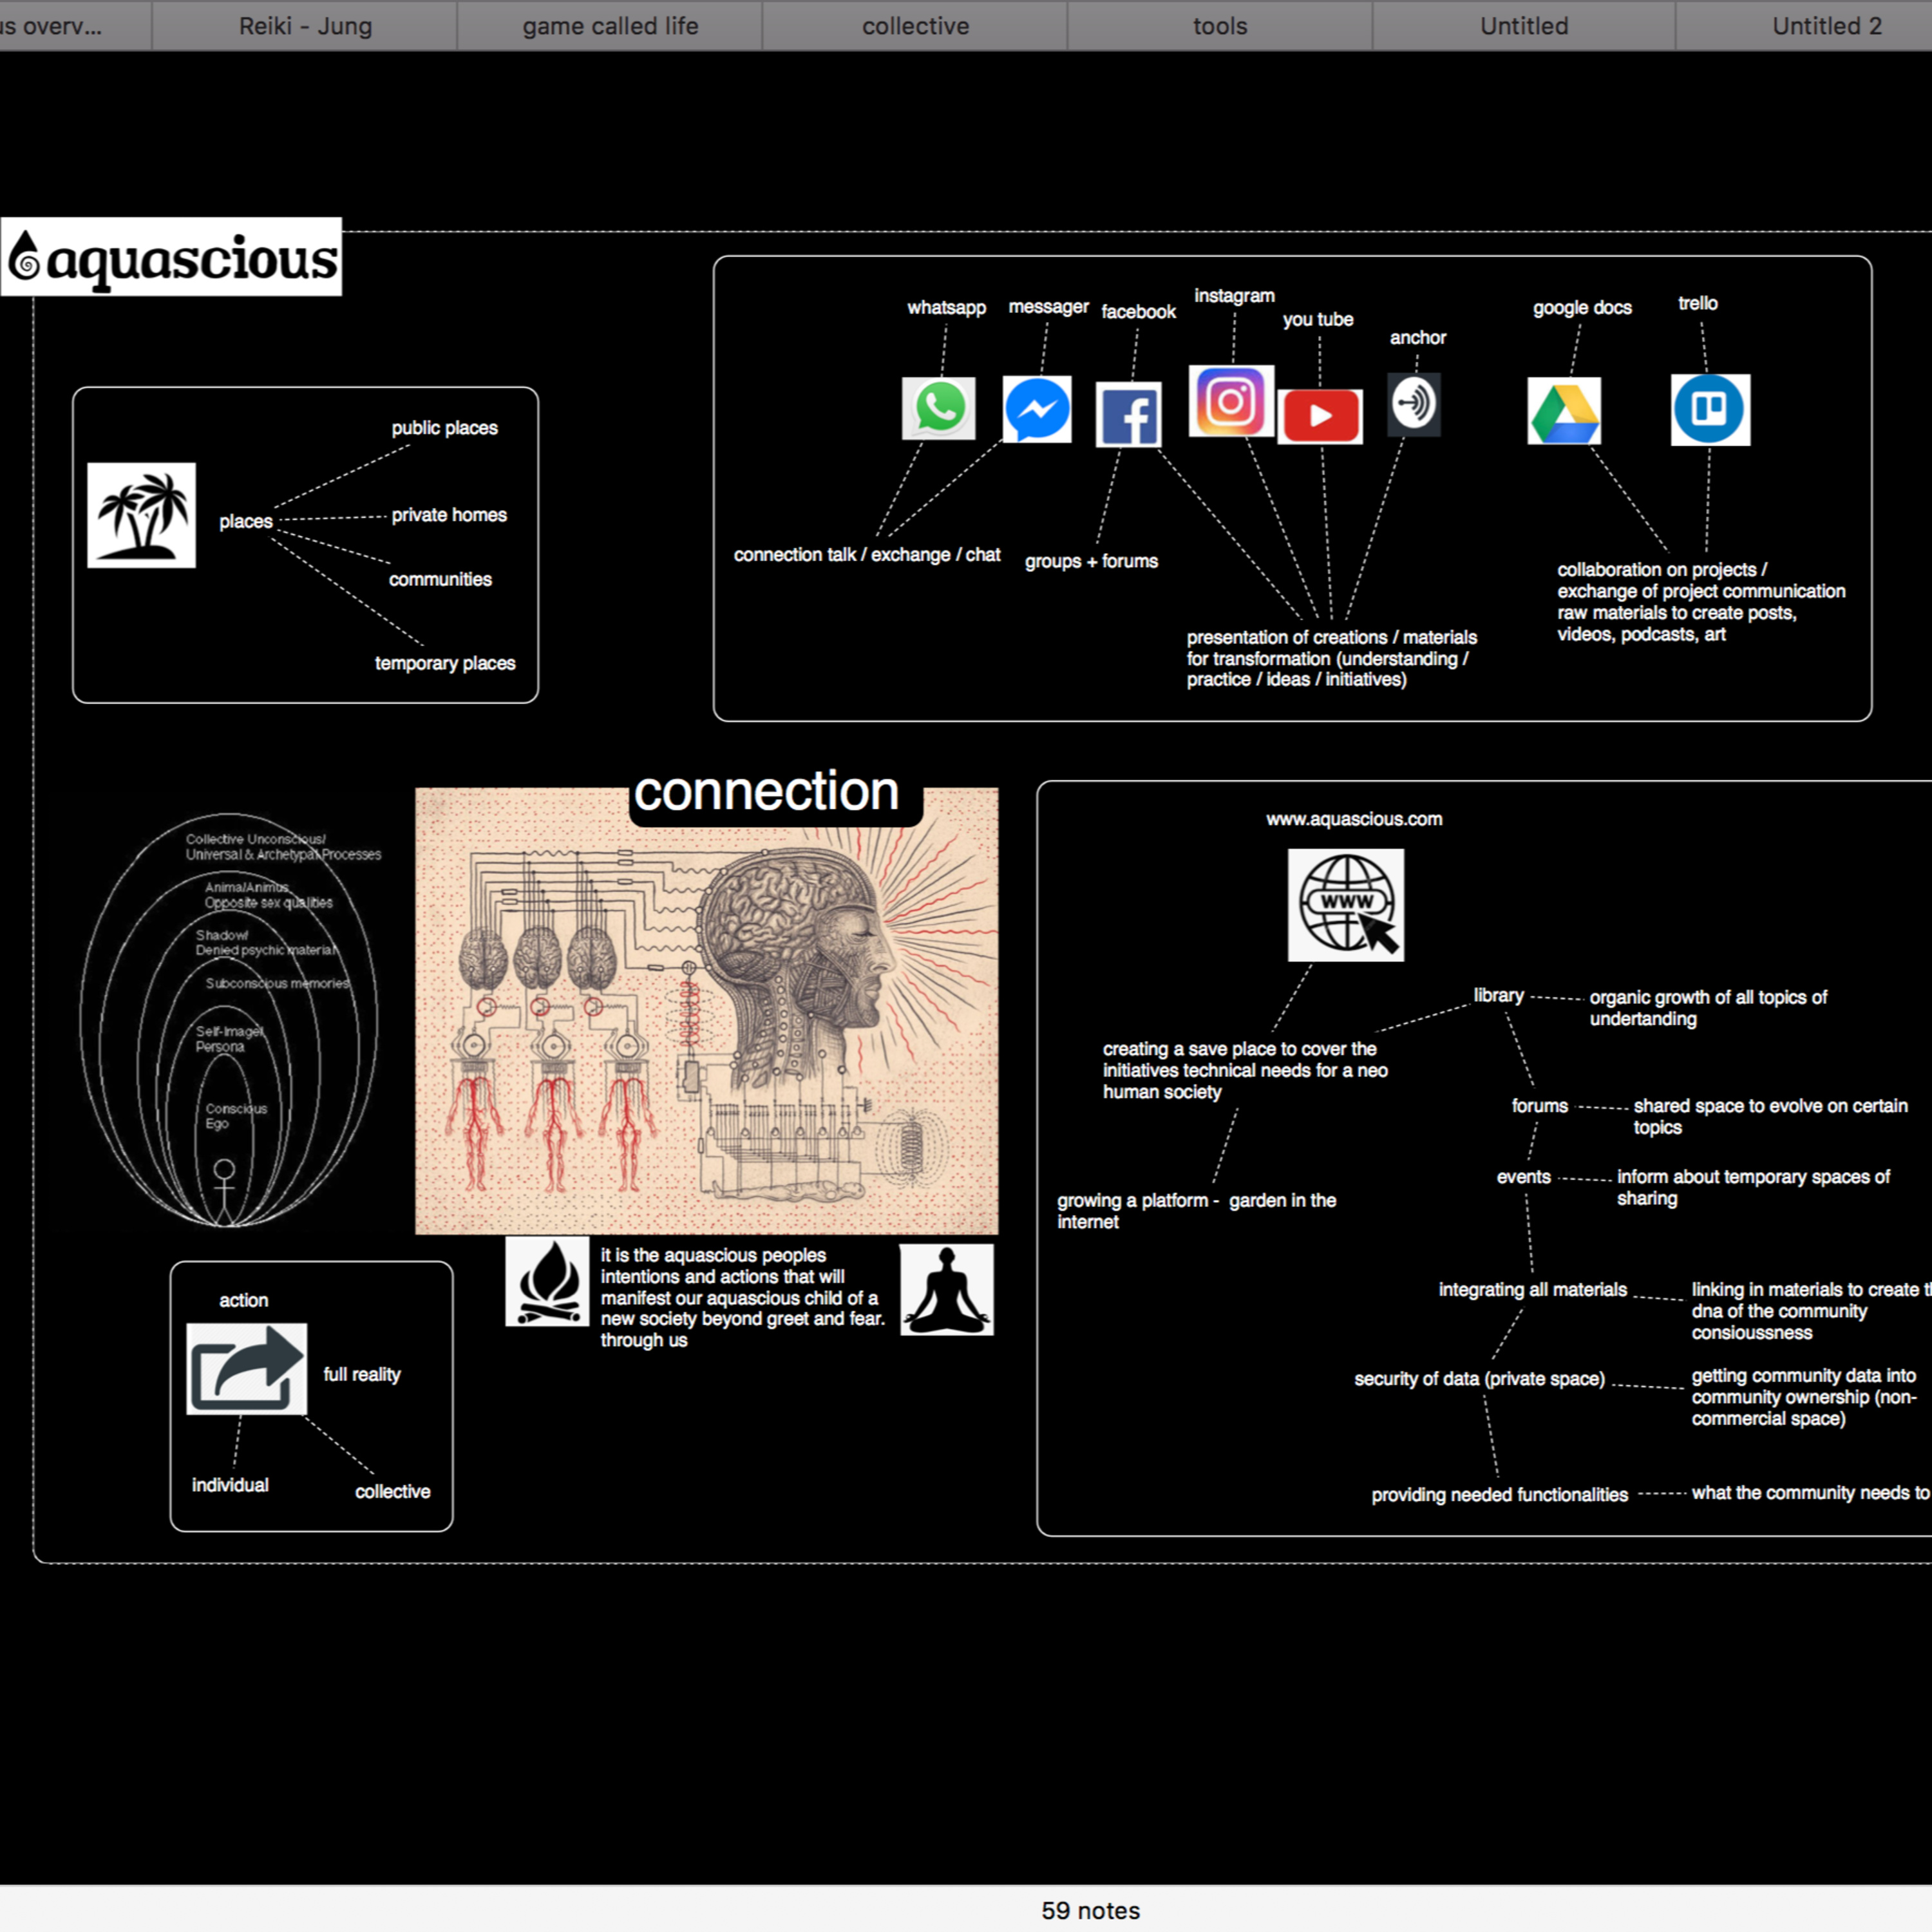Image resolution: width=1932 pixels, height=1932 pixels.
Task: Click the 'temporary places' note
Action: (445, 663)
